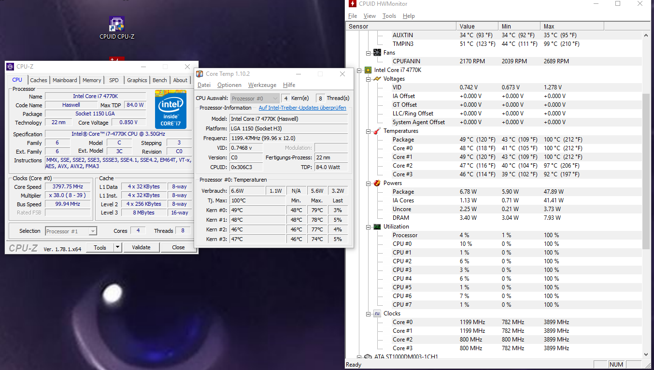Switch to the Mainboard tab in CPU-Z
The height and width of the screenshot is (370, 654).
65,80
